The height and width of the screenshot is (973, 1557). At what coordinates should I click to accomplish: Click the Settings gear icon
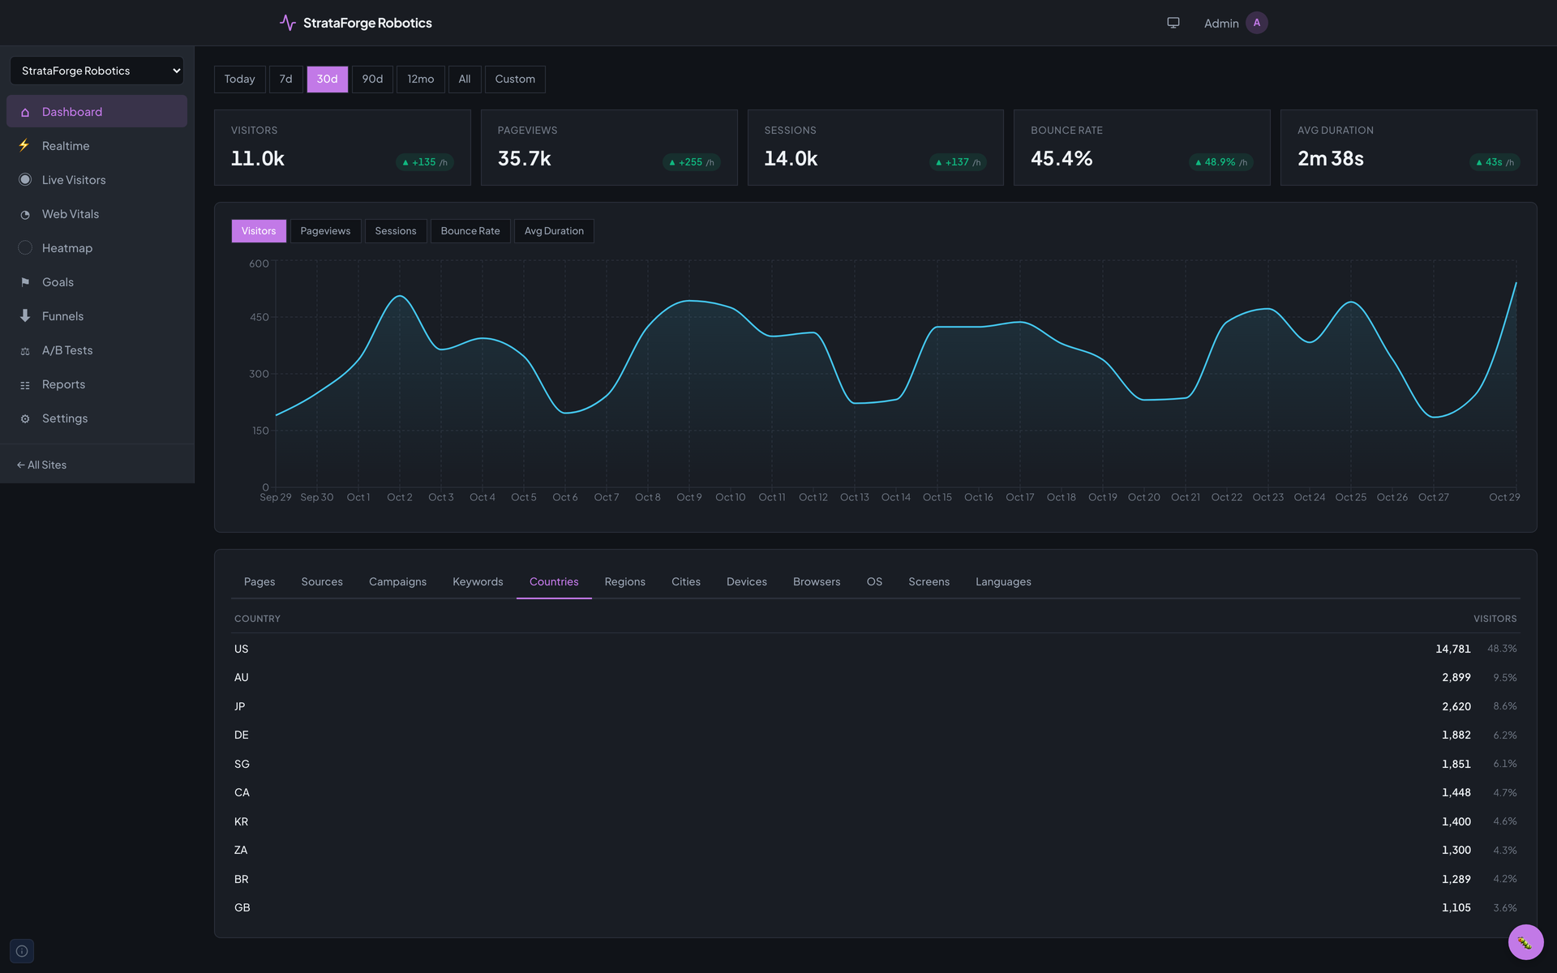(25, 418)
